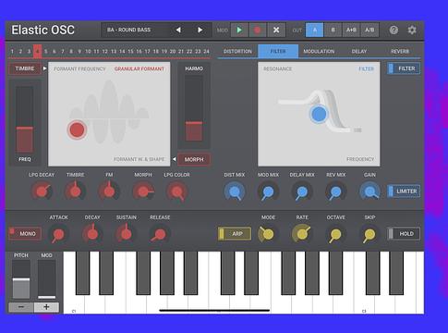Select step 24 in the sequence row
The image size is (448, 333).
coord(206,51)
